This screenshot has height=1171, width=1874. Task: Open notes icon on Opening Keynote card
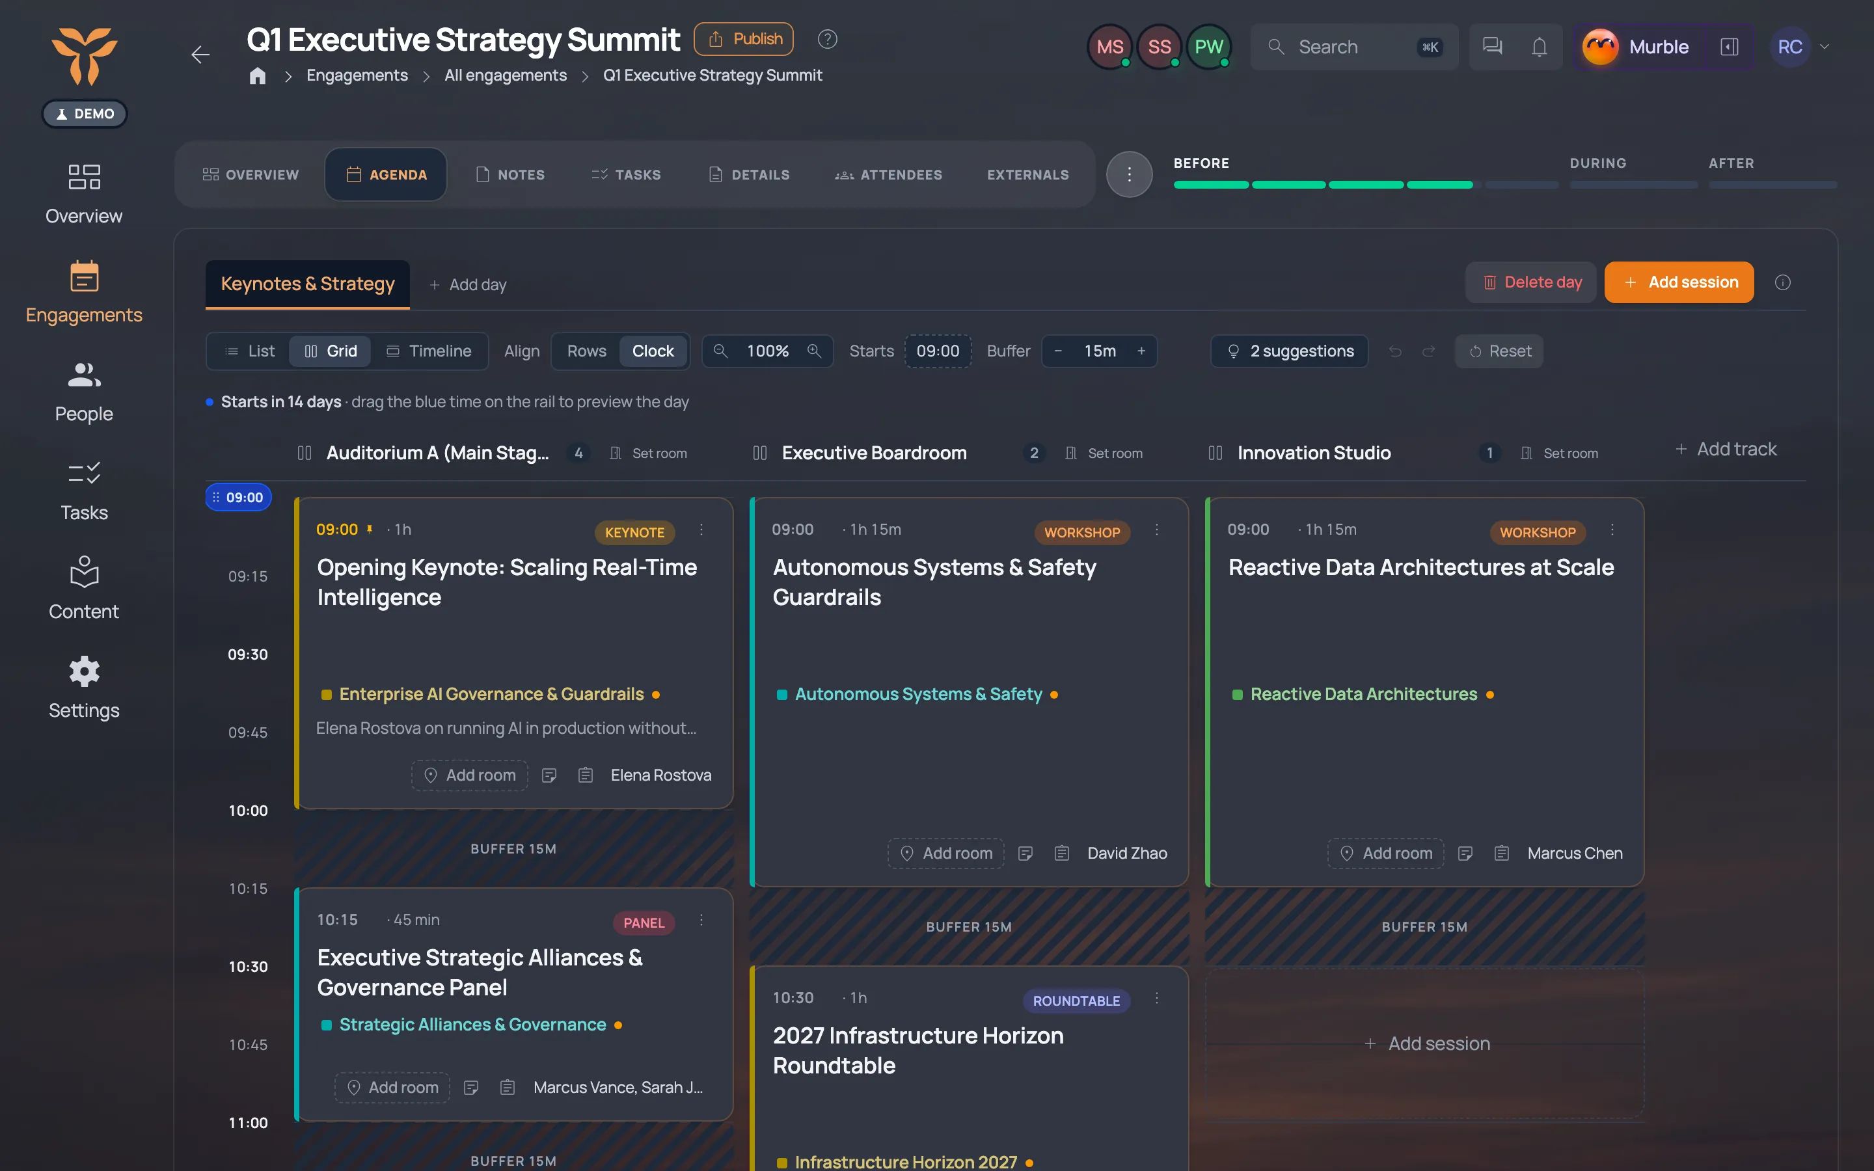549,775
